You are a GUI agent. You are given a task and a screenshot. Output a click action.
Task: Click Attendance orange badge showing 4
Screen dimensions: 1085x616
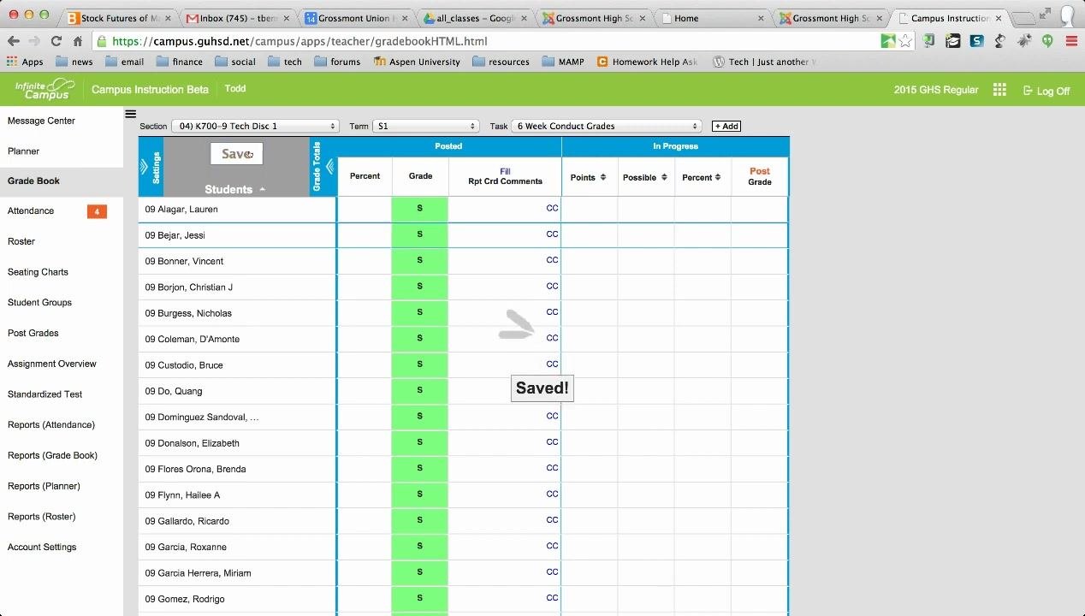[x=97, y=211]
